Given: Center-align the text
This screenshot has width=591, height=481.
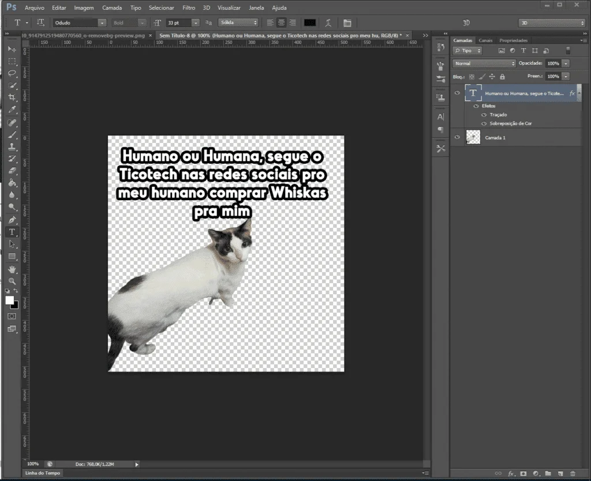Looking at the screenshot, I should click(x=281, y=23).
